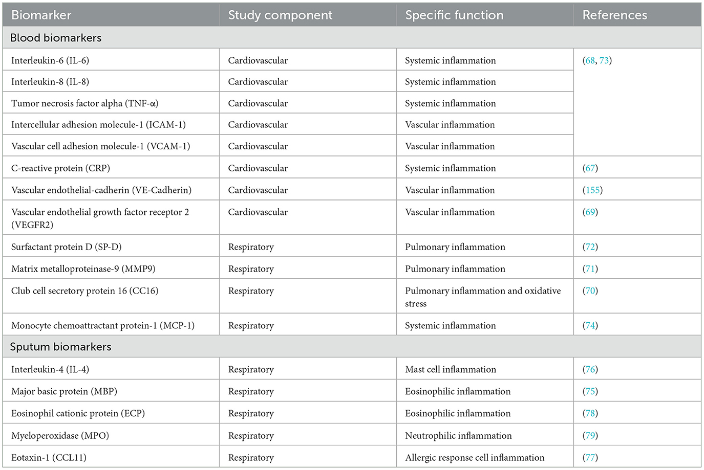Screen dimensions: 704x470
Task: Open reference link 68
Action: tap(590, 60)
